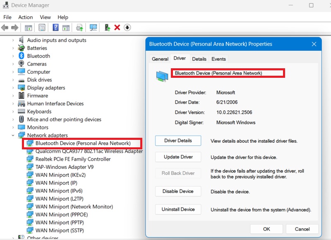The image size is (331, 240).
Task: Expand the Bluetooth category
Action: point(14,56)
